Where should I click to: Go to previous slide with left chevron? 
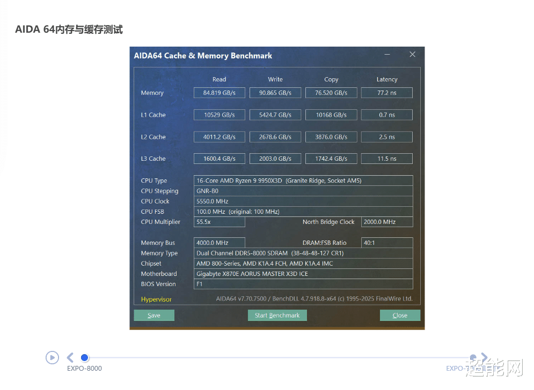pos(70,357)
